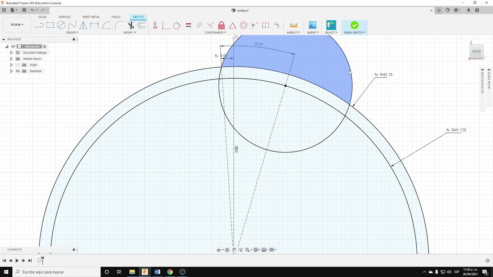Click the Select tool icon

(331, 25)
